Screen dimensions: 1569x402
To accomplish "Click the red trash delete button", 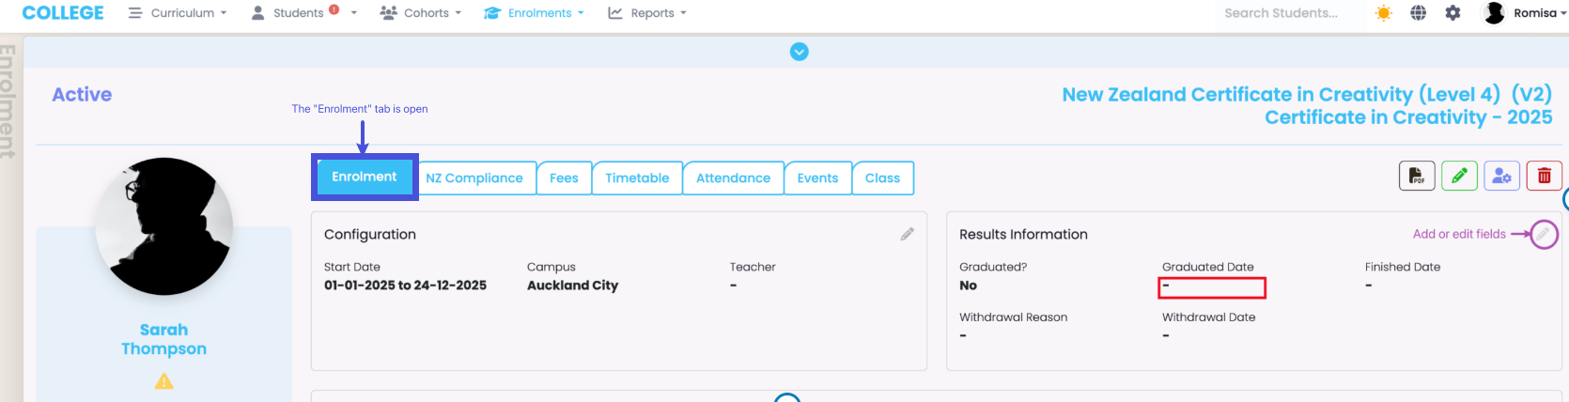I will coord(1544,176).
